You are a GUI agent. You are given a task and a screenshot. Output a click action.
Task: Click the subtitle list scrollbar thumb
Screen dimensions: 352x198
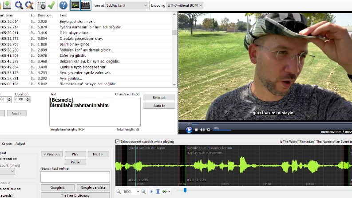pyautogui.click(x=174, y=33)
